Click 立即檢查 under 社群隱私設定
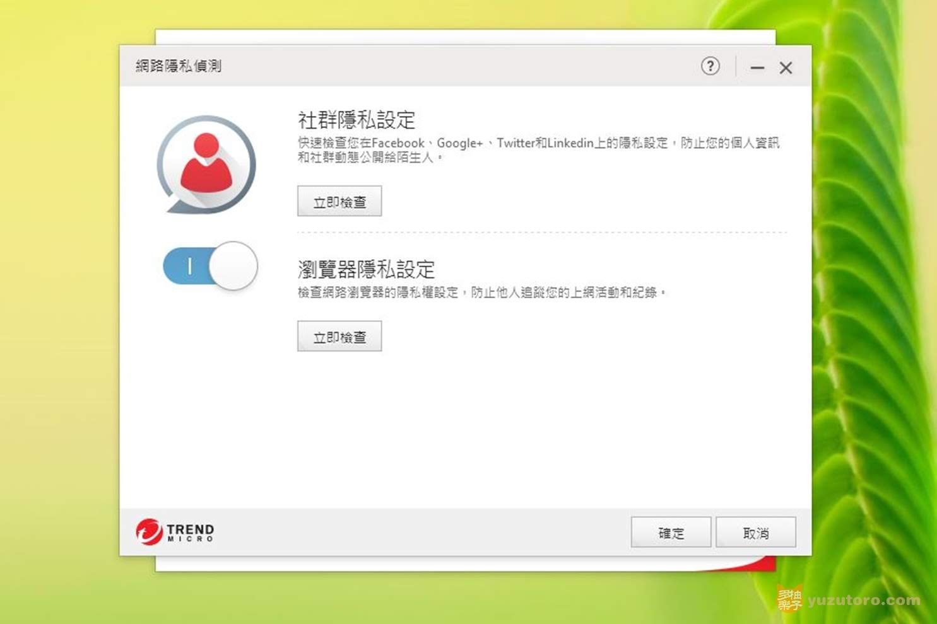 tap(339, 202)
